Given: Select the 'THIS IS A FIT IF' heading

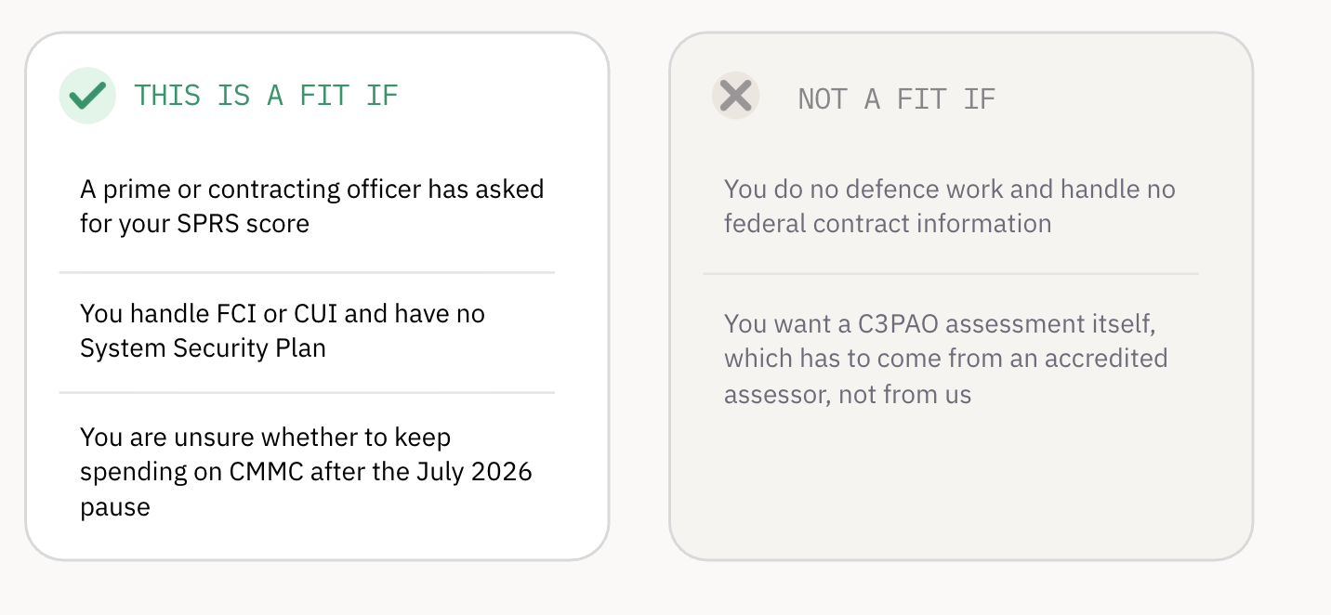Looking at the screenshot, I should click(266, 96).
